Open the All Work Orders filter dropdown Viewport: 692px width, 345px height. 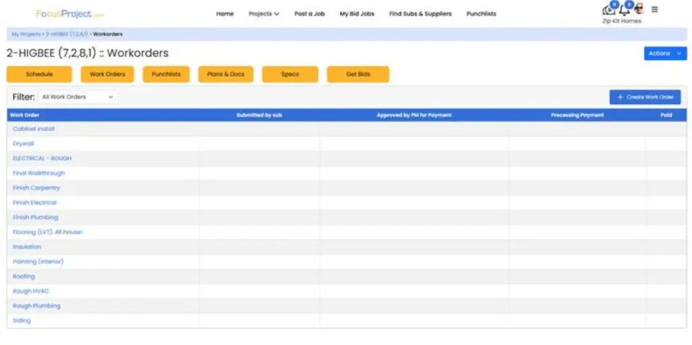(78, 97)
